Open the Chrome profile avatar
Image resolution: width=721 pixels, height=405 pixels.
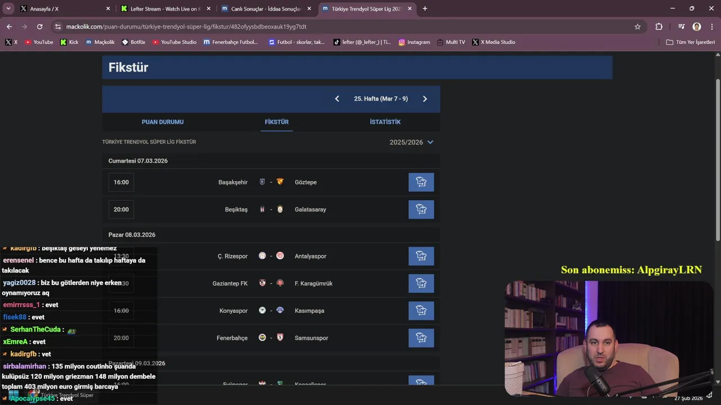(x=697, y=26)
